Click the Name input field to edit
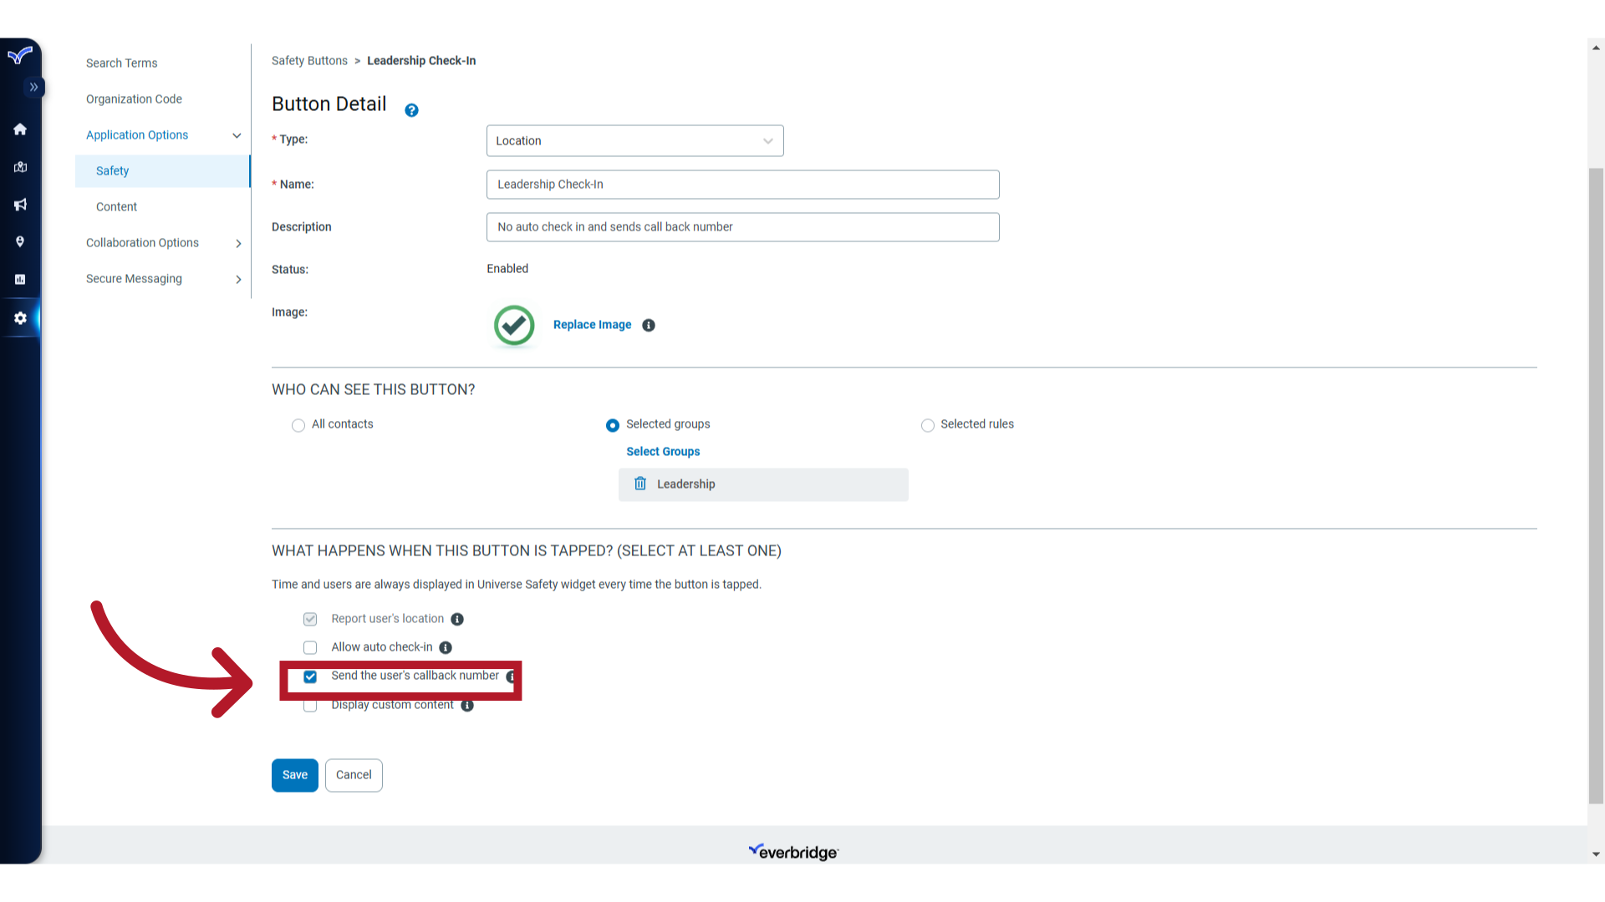1605x902 pixels. click(x=743, y=184)
